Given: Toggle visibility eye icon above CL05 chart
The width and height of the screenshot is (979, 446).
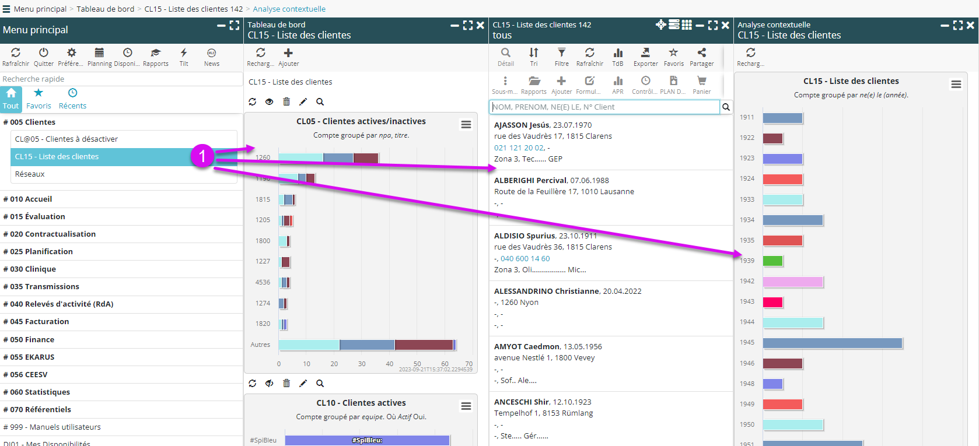Looking at the screenshot, I should [x=269, y=102].
